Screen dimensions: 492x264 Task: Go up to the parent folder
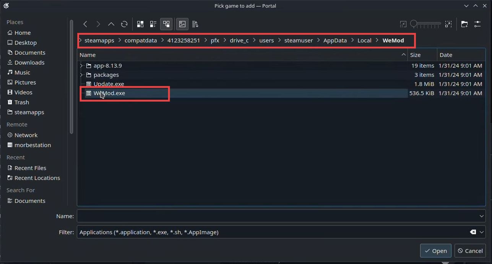[111, 24]
